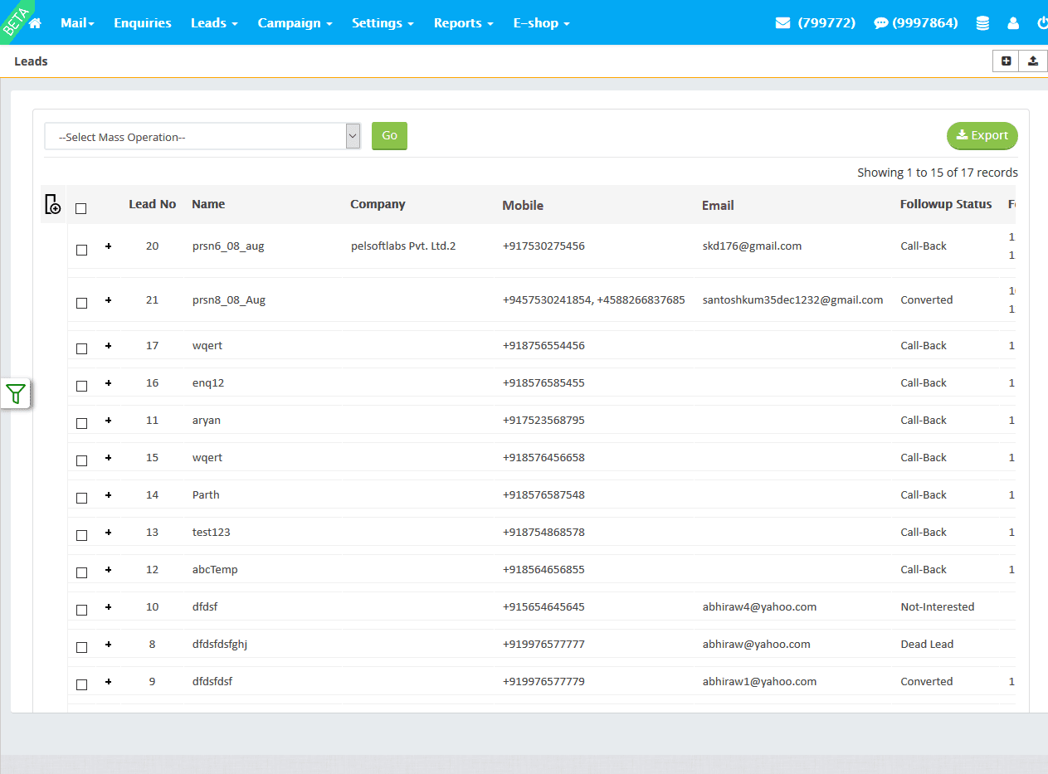Screen dimensions: 1048x774
Task: Open the chat messages counter icon
Action: [x=880, y=23]
